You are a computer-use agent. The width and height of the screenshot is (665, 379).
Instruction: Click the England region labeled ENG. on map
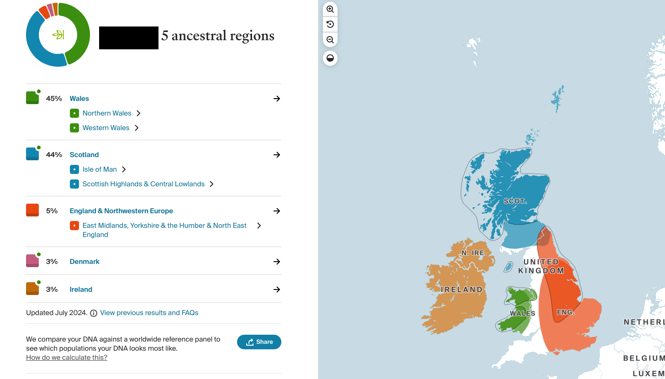(x=565, y=312)
